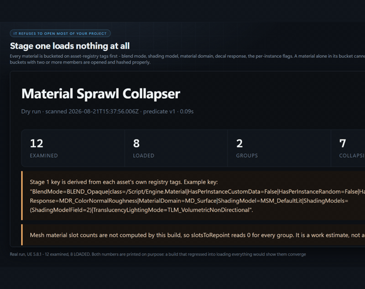The height and width of the screenshot is (289, 365).
Task: Click the TranslucencyLightingMode=TLM_VolumetricNonDirectional text
Action: click(171, 210)
